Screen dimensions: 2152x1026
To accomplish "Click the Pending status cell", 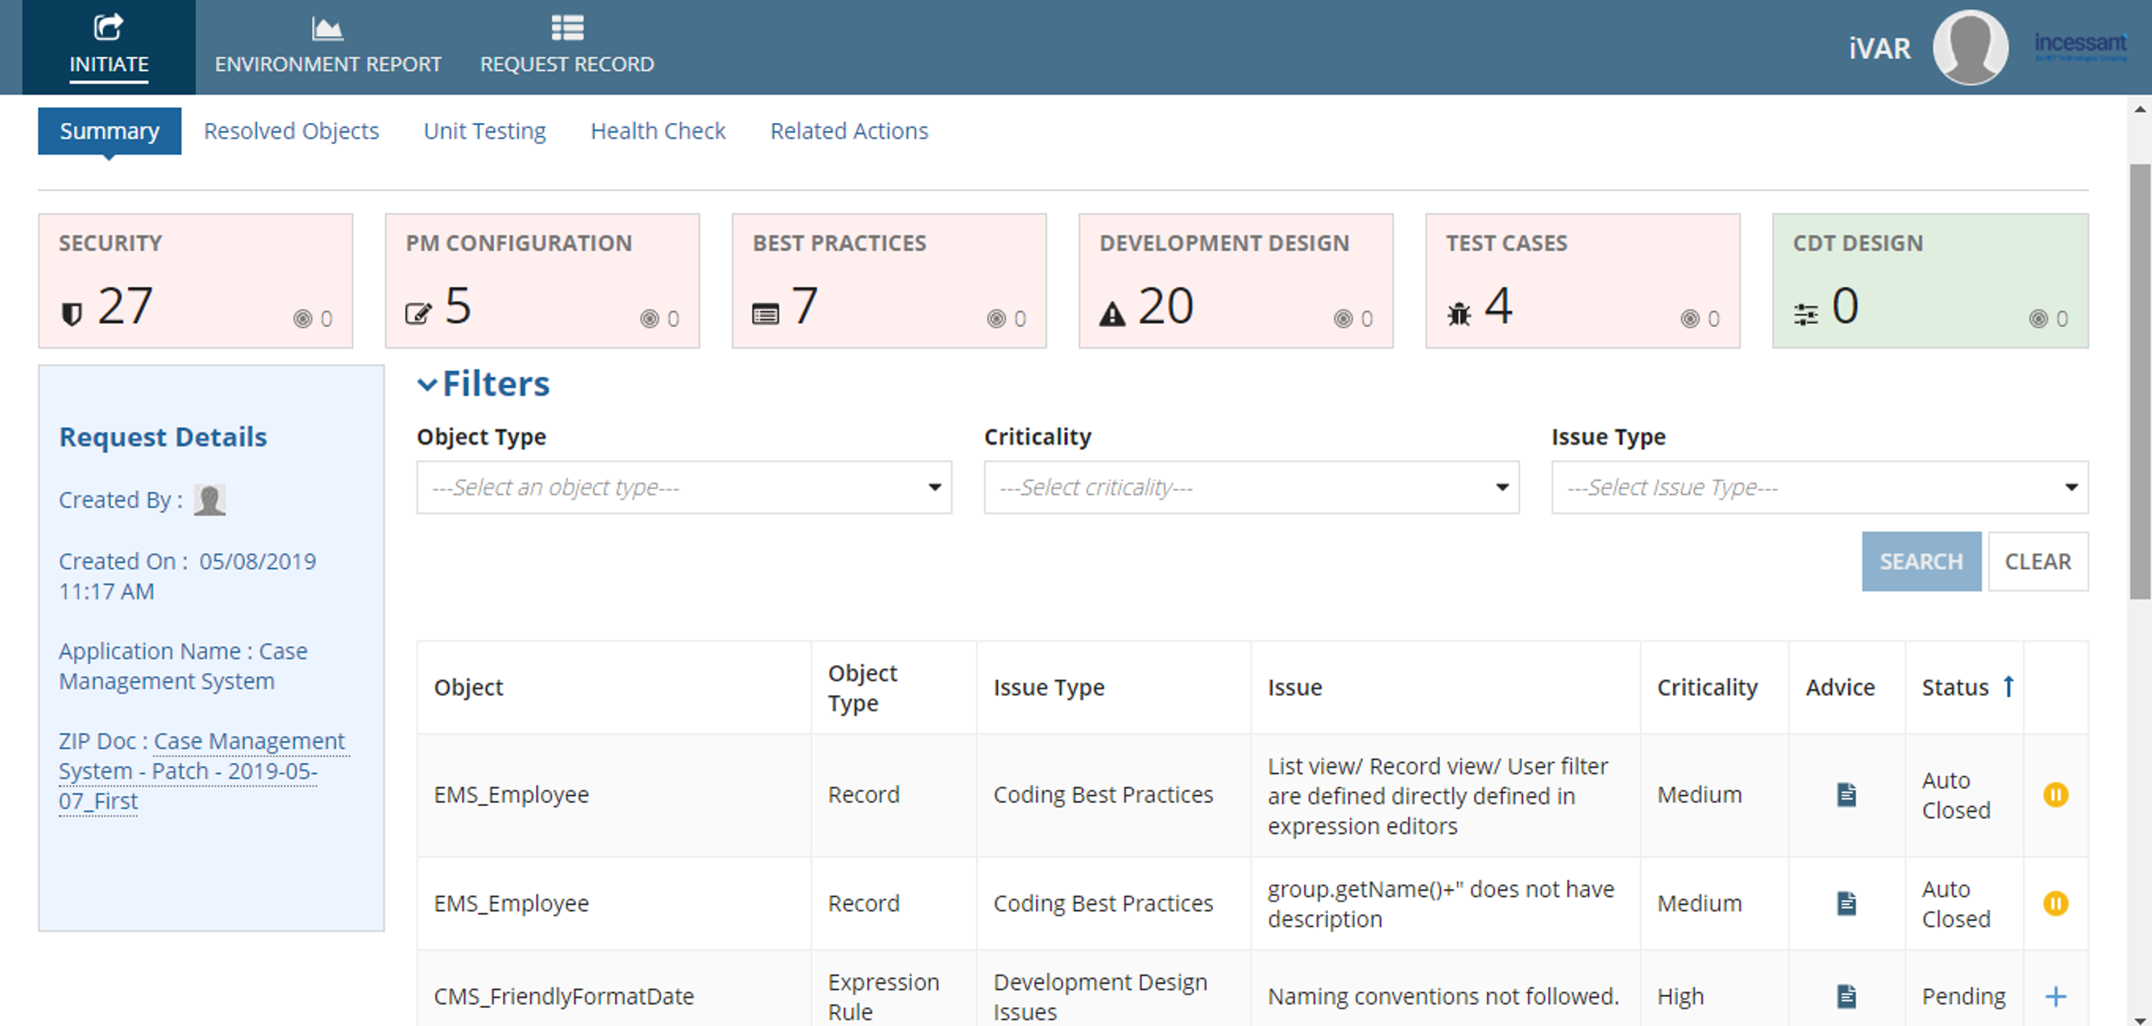I will [1963, 996].
